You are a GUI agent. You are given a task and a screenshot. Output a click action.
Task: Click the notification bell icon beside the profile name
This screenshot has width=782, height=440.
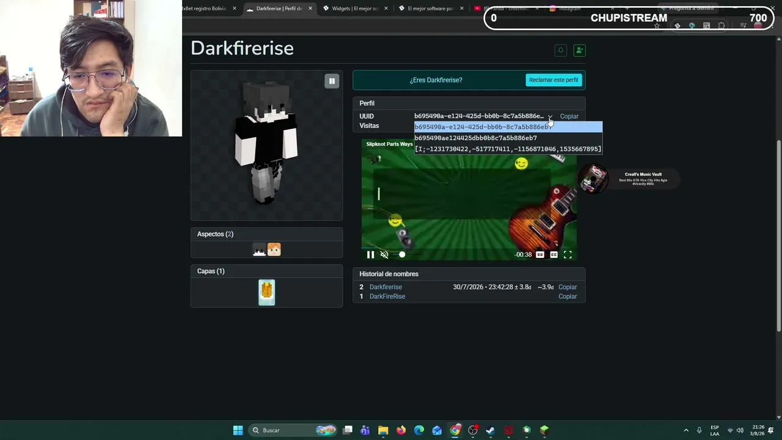pos(561,50)
